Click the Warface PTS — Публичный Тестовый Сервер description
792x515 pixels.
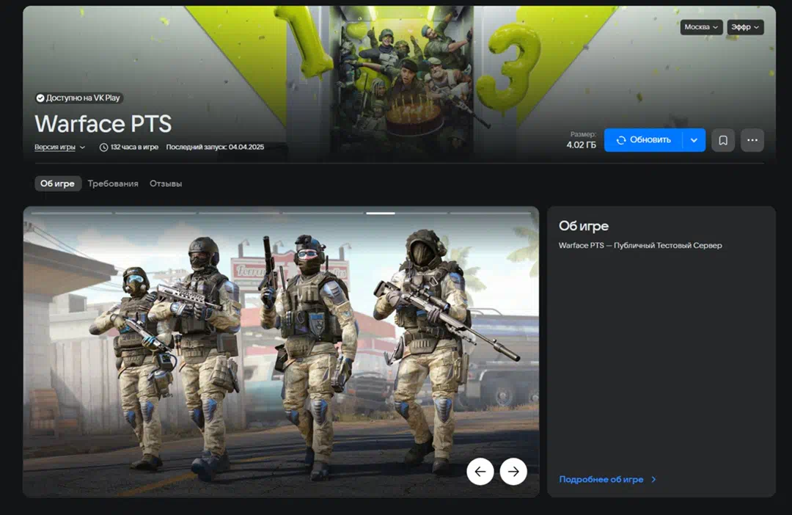tap(640, 246)
